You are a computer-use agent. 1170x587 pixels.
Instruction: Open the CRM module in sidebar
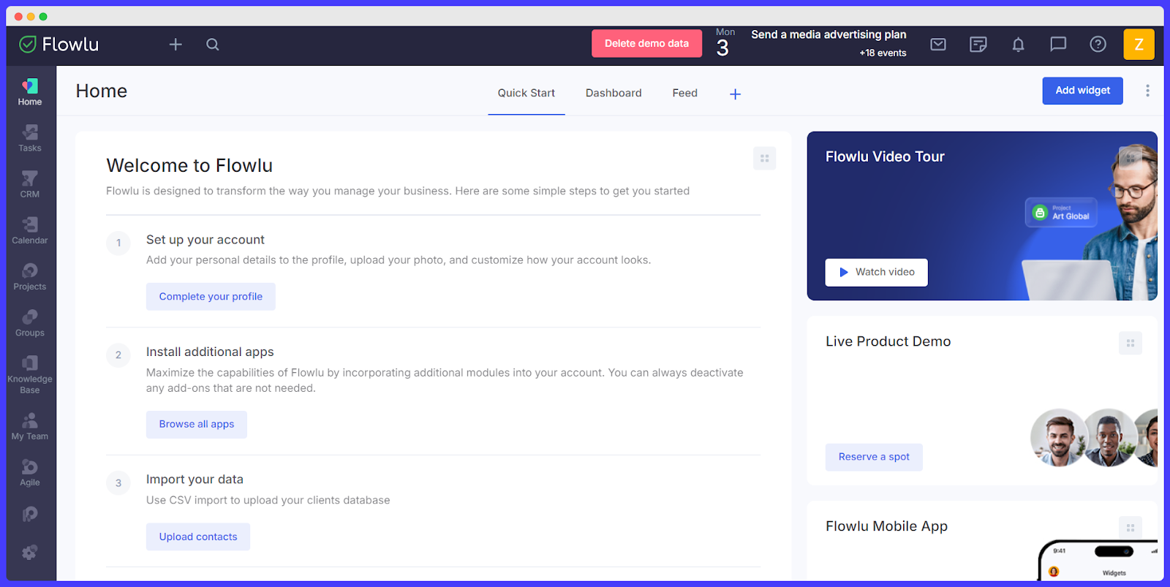click(30, 184)
